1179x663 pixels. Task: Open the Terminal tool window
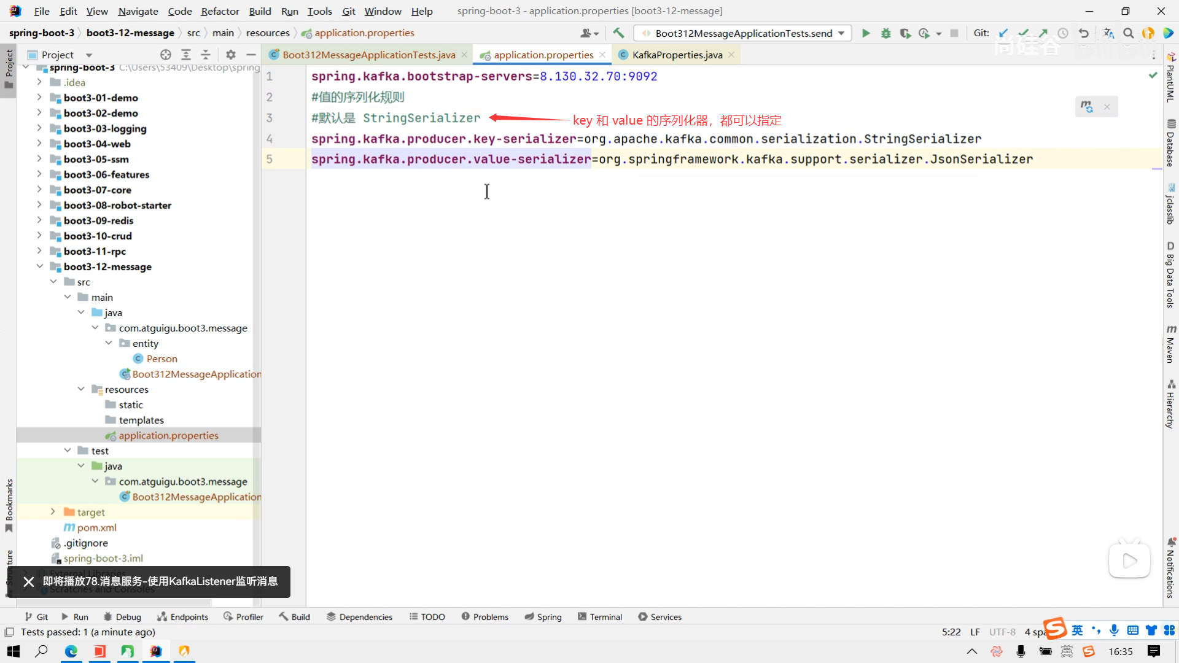[x=599, y=617]
